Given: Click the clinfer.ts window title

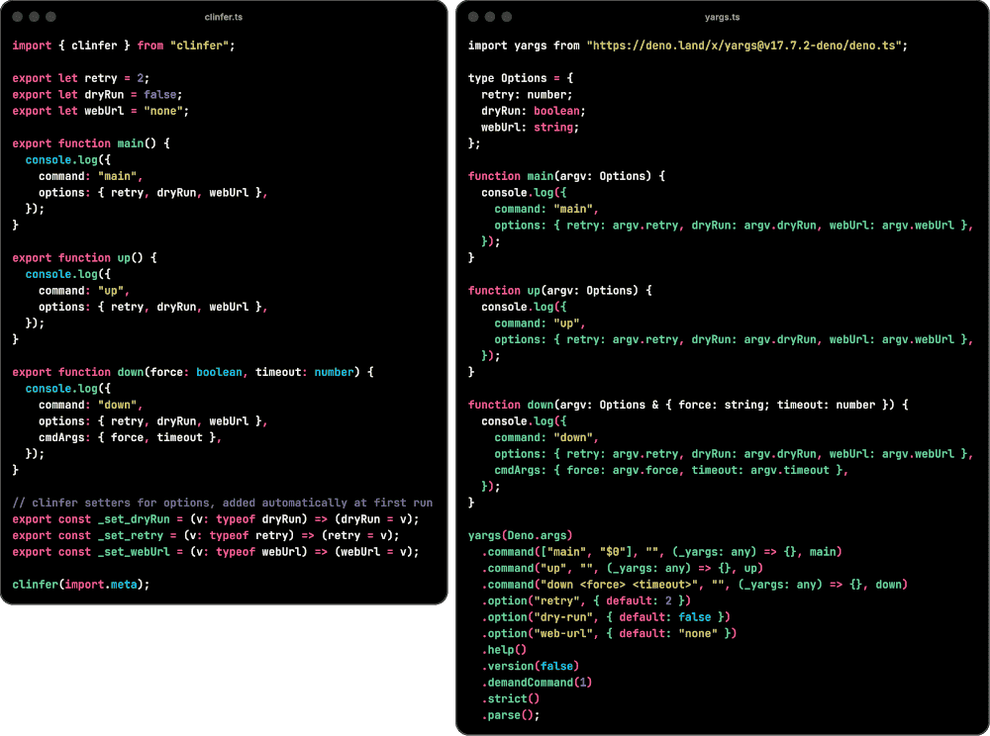Looking at the screenshot, I should [224, 17].
